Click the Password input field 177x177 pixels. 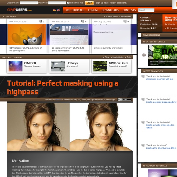pyautogui.click(x=57, y=3)
